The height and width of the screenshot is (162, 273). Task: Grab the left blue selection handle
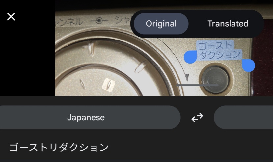point(190,57)
